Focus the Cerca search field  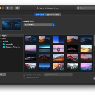86,8
